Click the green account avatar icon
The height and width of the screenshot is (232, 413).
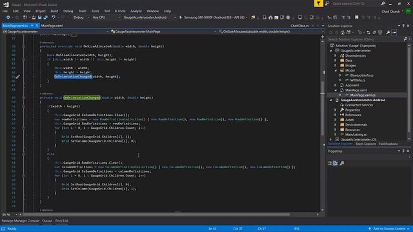click(408, 11)
